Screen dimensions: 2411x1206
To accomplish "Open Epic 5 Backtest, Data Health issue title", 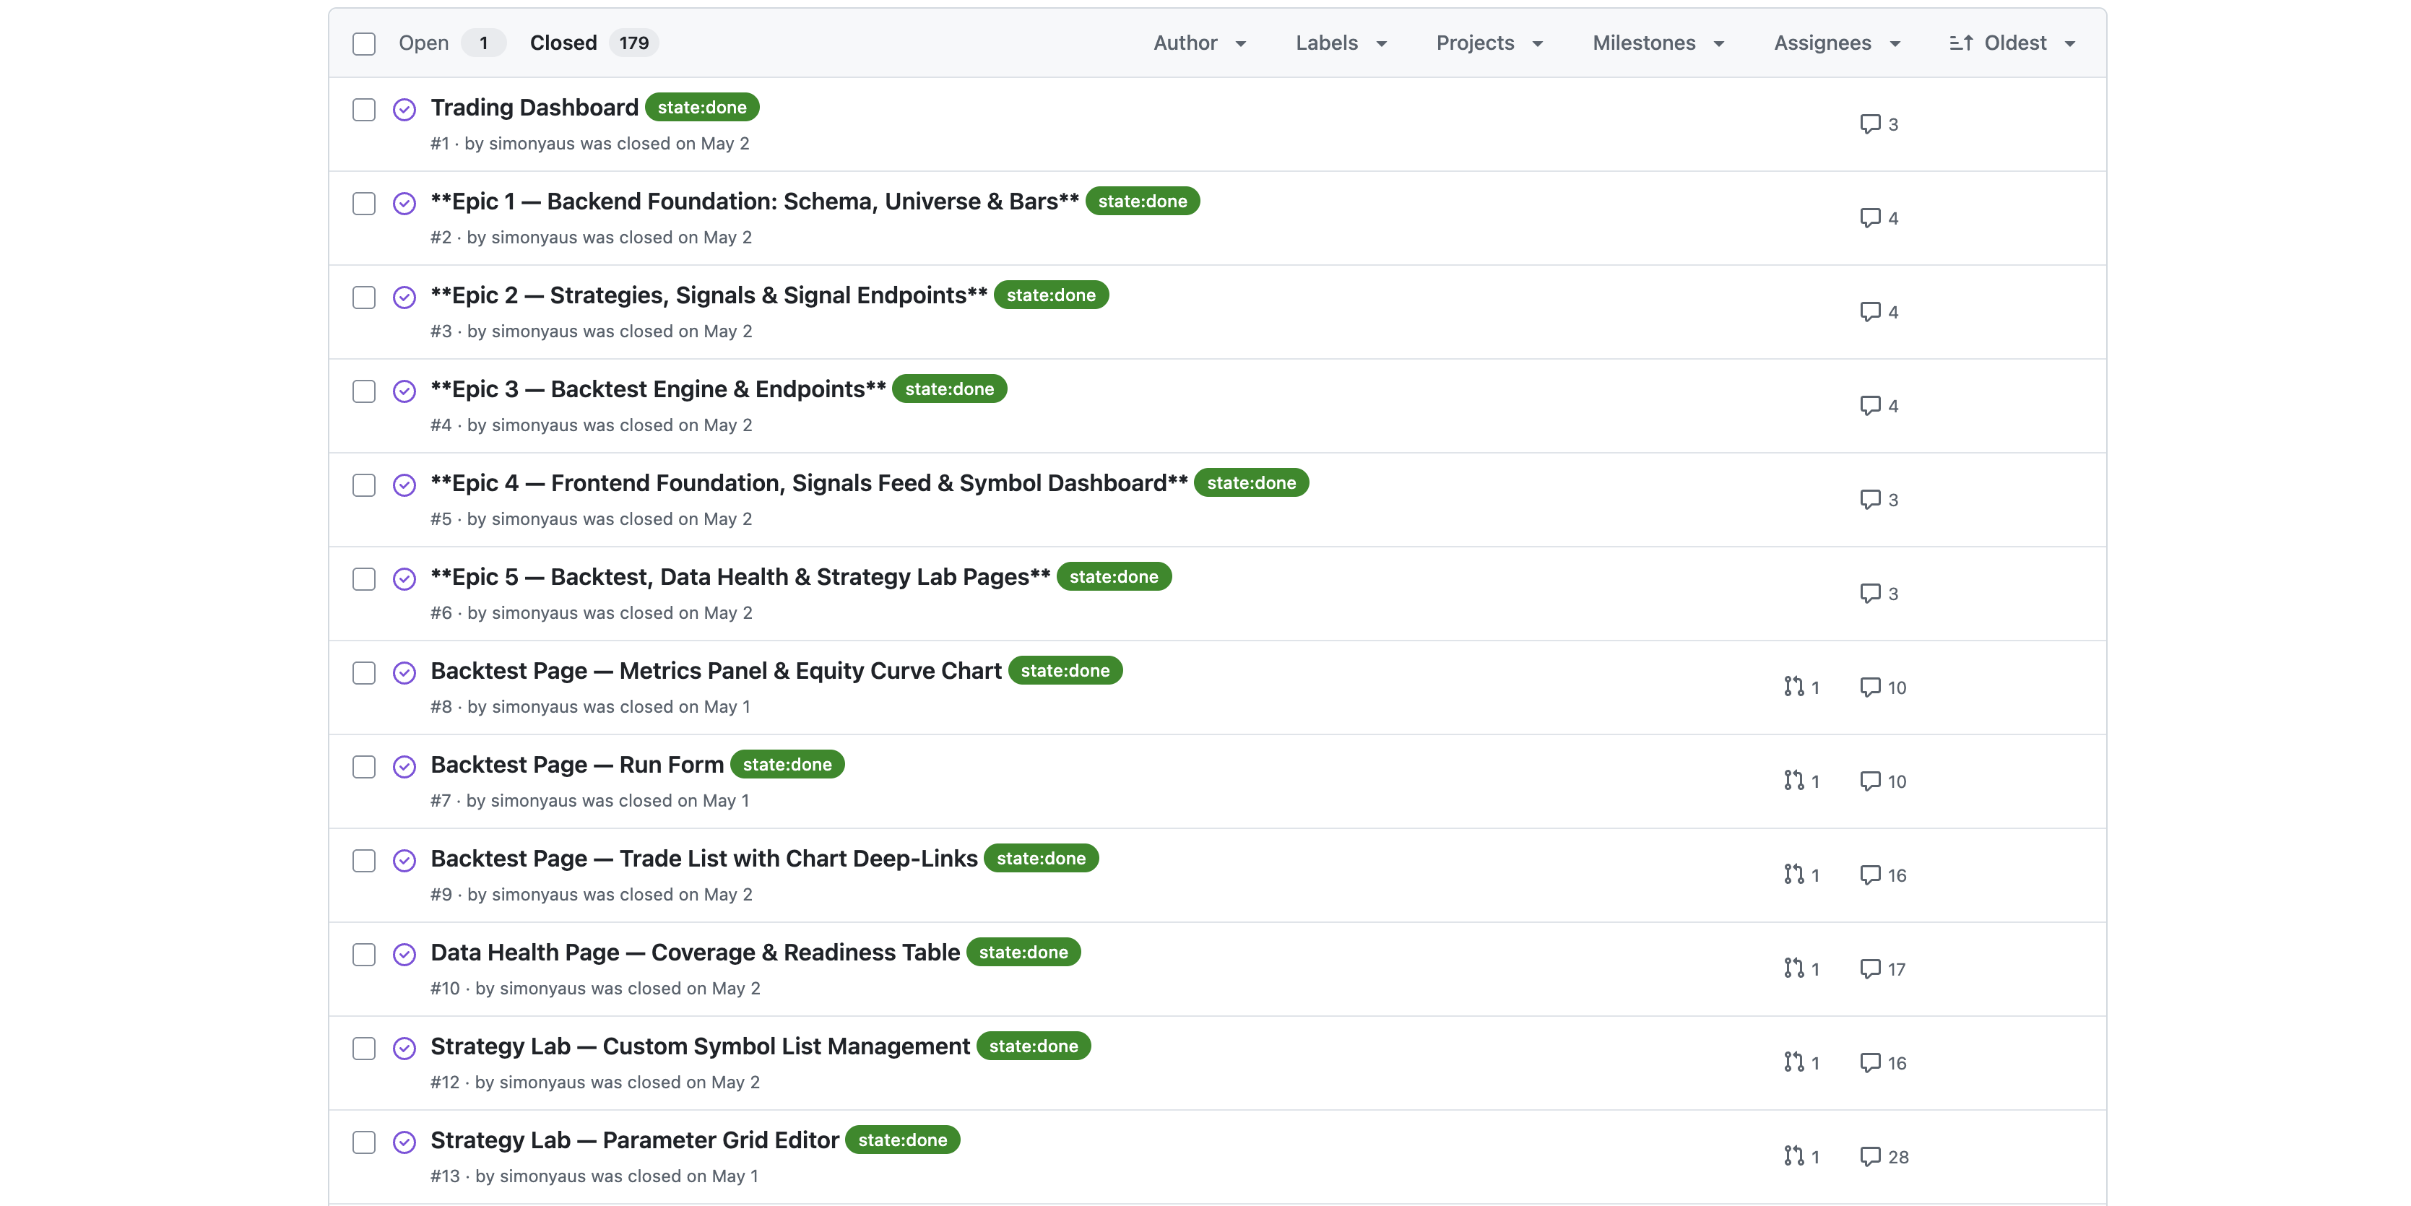I will coord(740,577).
